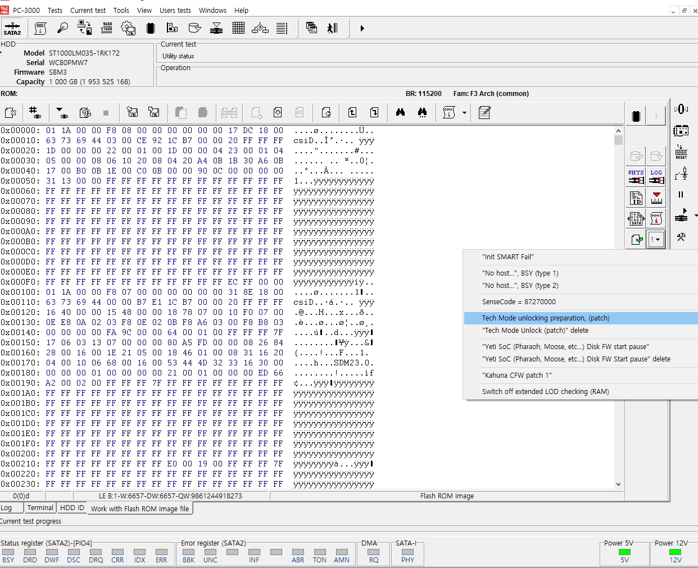Screen dimensions: 698x568
Task: Select "Tech Mode unlocking preparation, (patch)"
Action: pos(545,318)
